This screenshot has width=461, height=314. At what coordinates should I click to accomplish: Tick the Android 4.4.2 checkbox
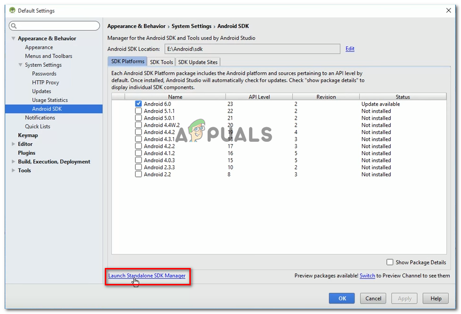pyautogui.click(x=139, y=132)
